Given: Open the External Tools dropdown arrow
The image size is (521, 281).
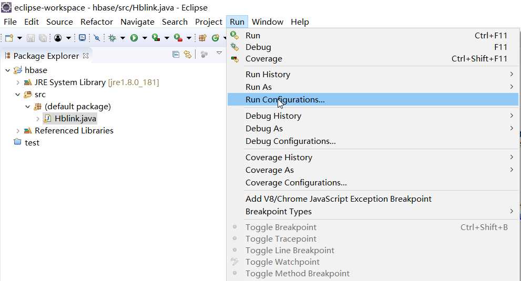Looking at the screenshot, I should 189,38.
